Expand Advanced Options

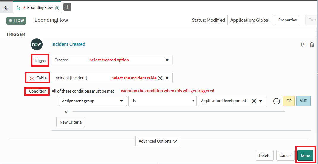click(158, 141)
